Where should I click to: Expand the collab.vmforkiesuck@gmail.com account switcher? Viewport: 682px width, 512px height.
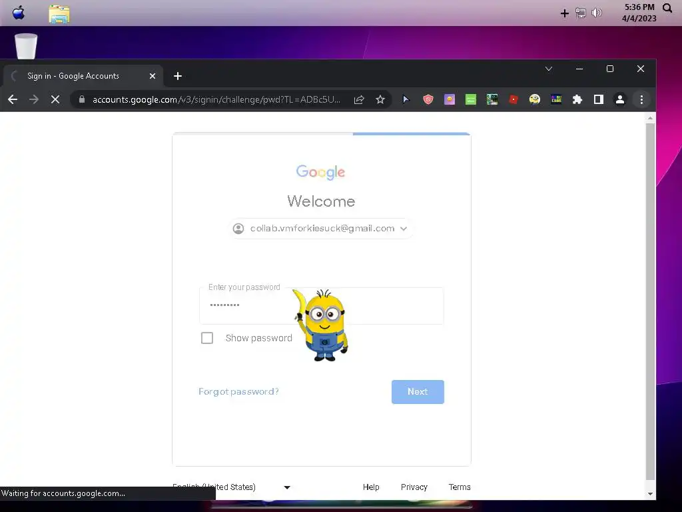(322, 229)
